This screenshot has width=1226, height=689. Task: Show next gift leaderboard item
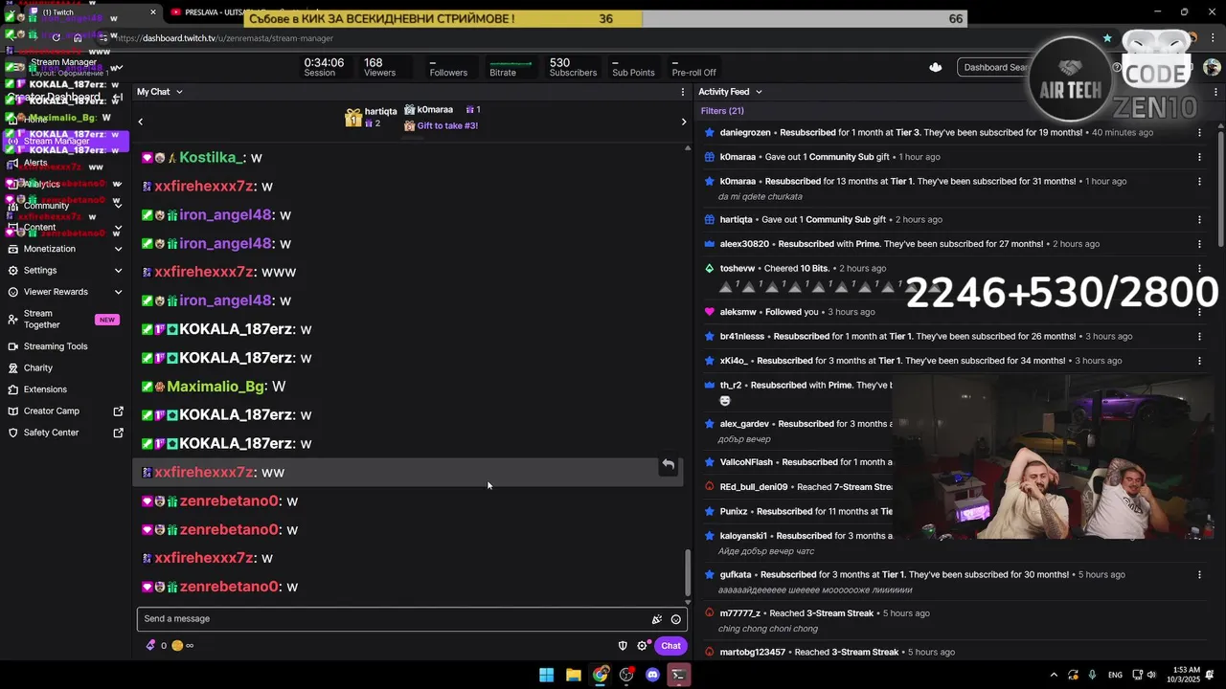(683, 122)
